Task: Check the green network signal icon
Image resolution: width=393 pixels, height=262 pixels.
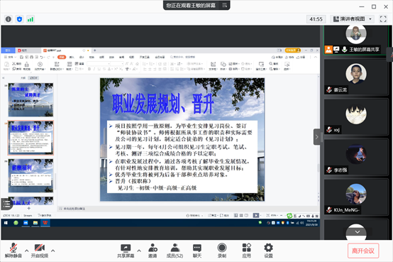Action: coord(31,19)
